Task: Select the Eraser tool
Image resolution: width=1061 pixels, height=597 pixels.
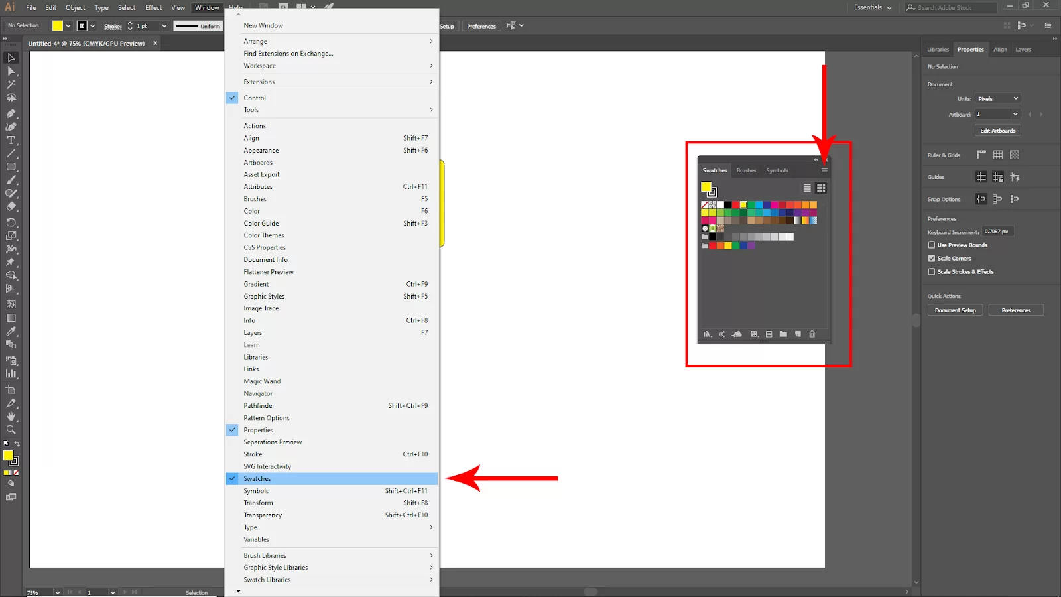Action: pos(11,206)
